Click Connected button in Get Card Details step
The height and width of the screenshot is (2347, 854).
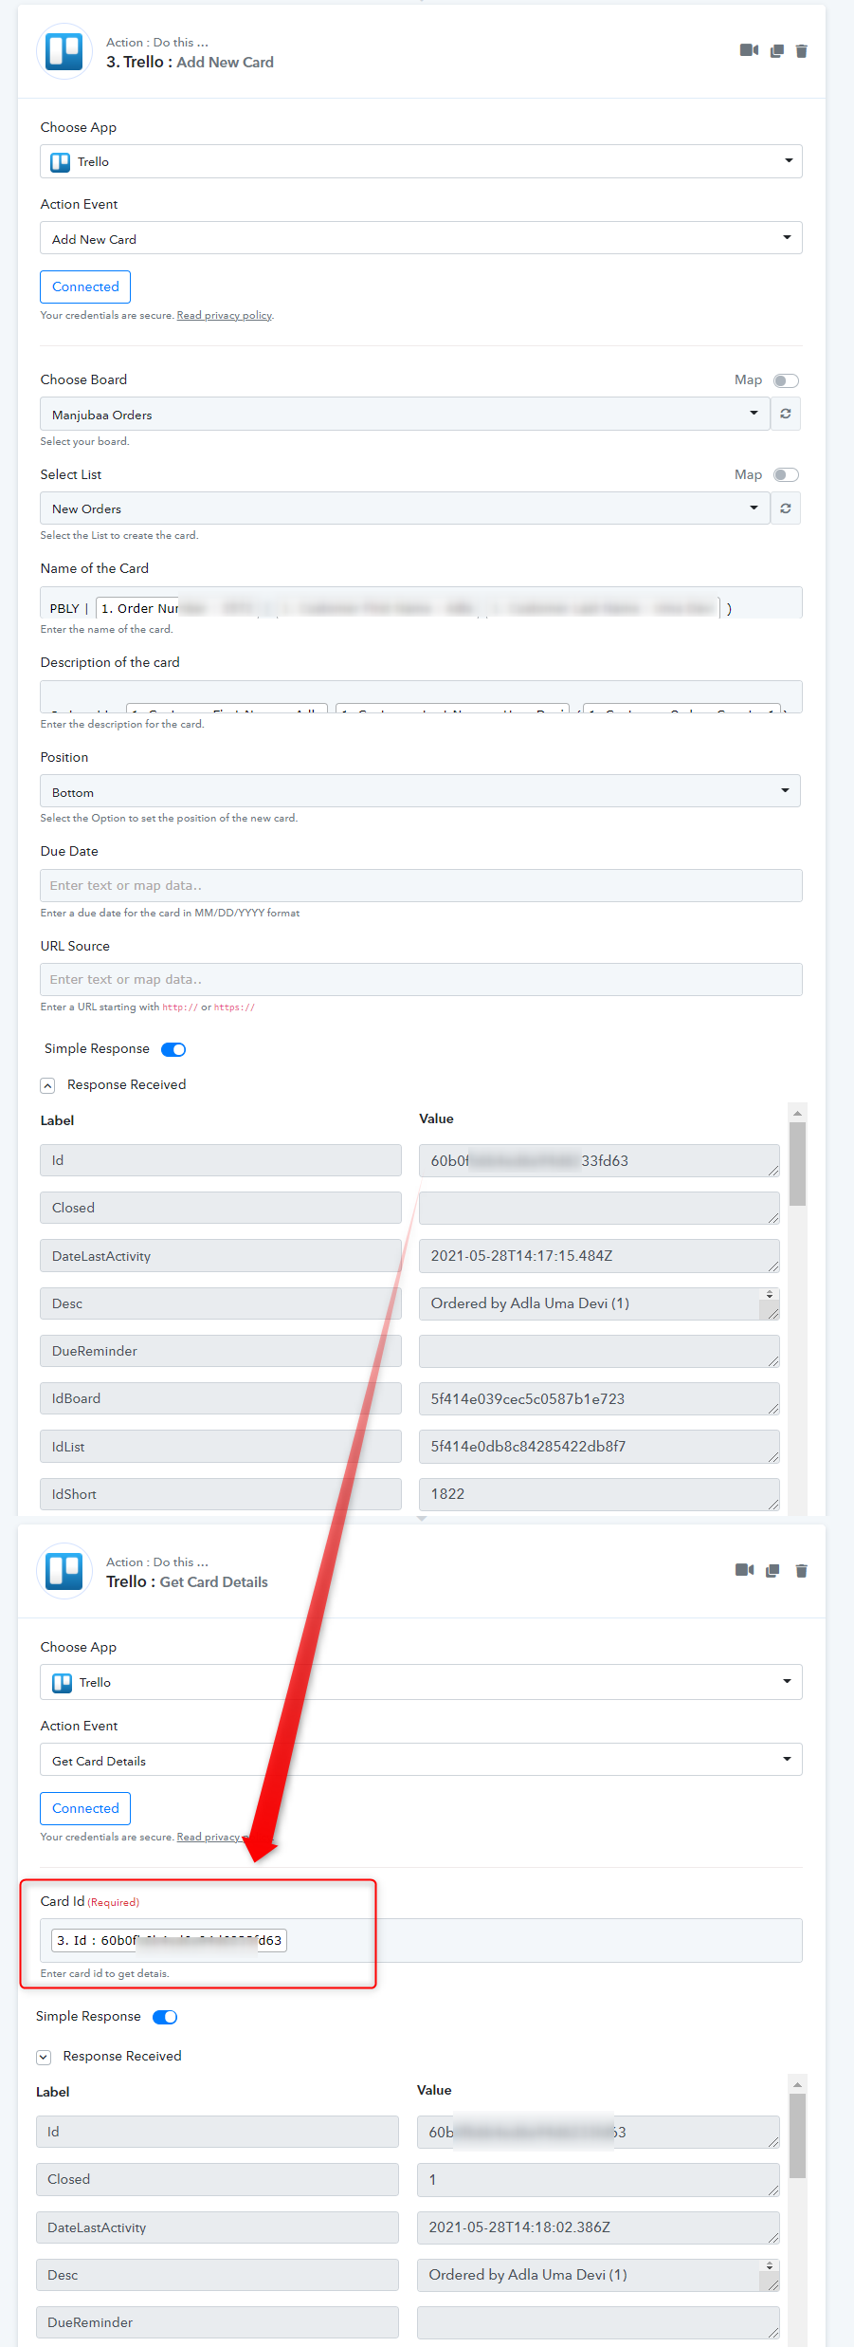85,1808
